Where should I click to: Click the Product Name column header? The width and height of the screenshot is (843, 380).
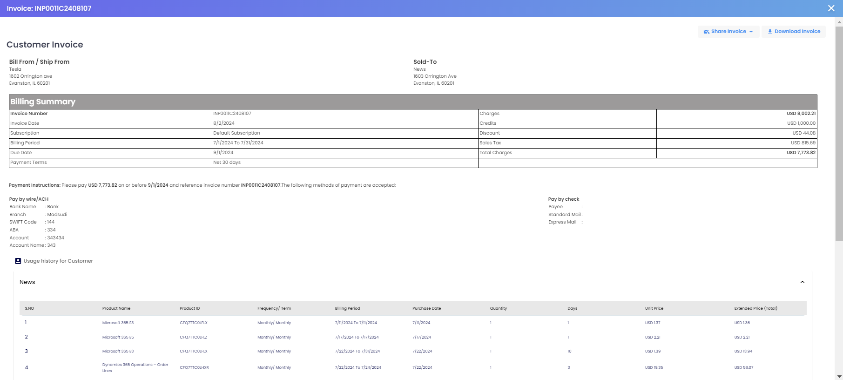116,308
